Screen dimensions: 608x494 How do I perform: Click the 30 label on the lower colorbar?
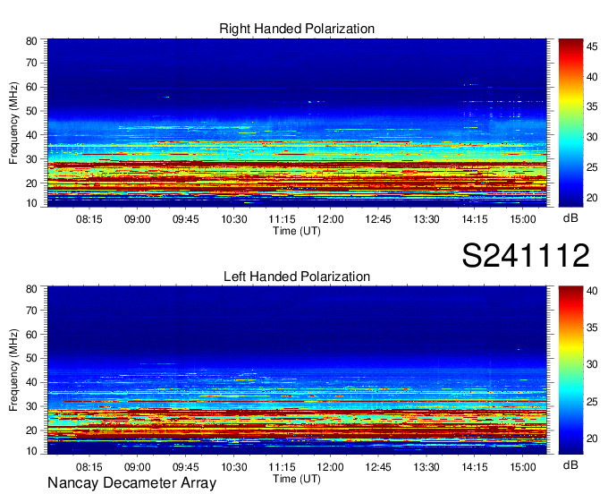click(x=592, y=364)
